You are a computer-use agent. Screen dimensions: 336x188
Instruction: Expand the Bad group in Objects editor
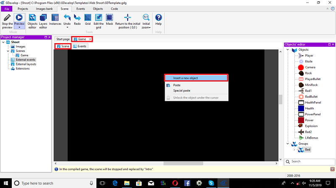pos(294,149)
